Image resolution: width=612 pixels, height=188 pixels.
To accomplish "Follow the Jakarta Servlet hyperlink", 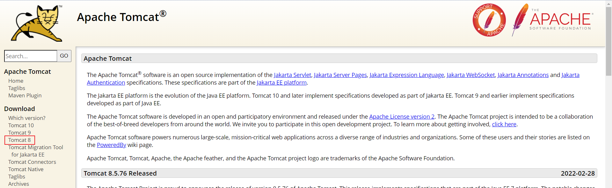I will pos(292,75).
